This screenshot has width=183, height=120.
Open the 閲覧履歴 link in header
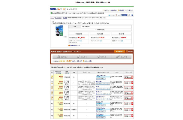(x=121, y=10)
